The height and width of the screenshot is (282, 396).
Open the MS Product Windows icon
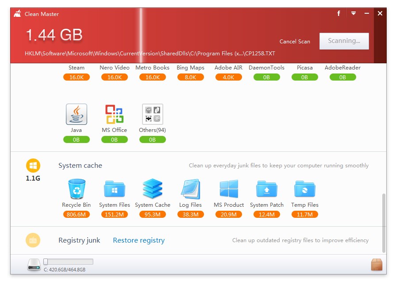click(229, 189)
